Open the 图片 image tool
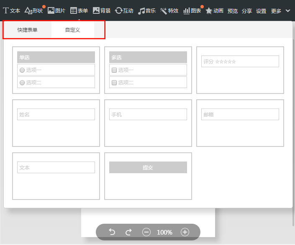Screen dimensions: 295x245 coord(56,11)
